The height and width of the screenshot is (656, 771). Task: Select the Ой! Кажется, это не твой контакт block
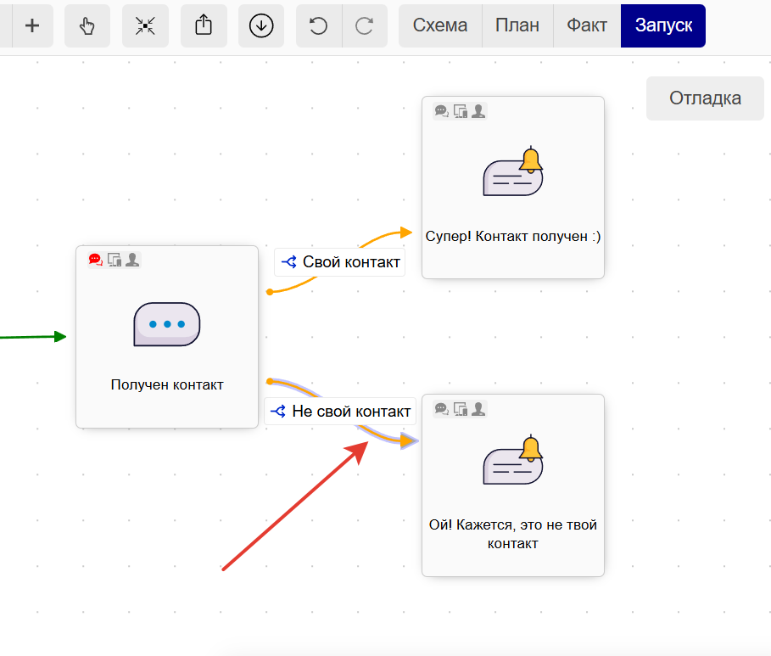coord(513,485)
